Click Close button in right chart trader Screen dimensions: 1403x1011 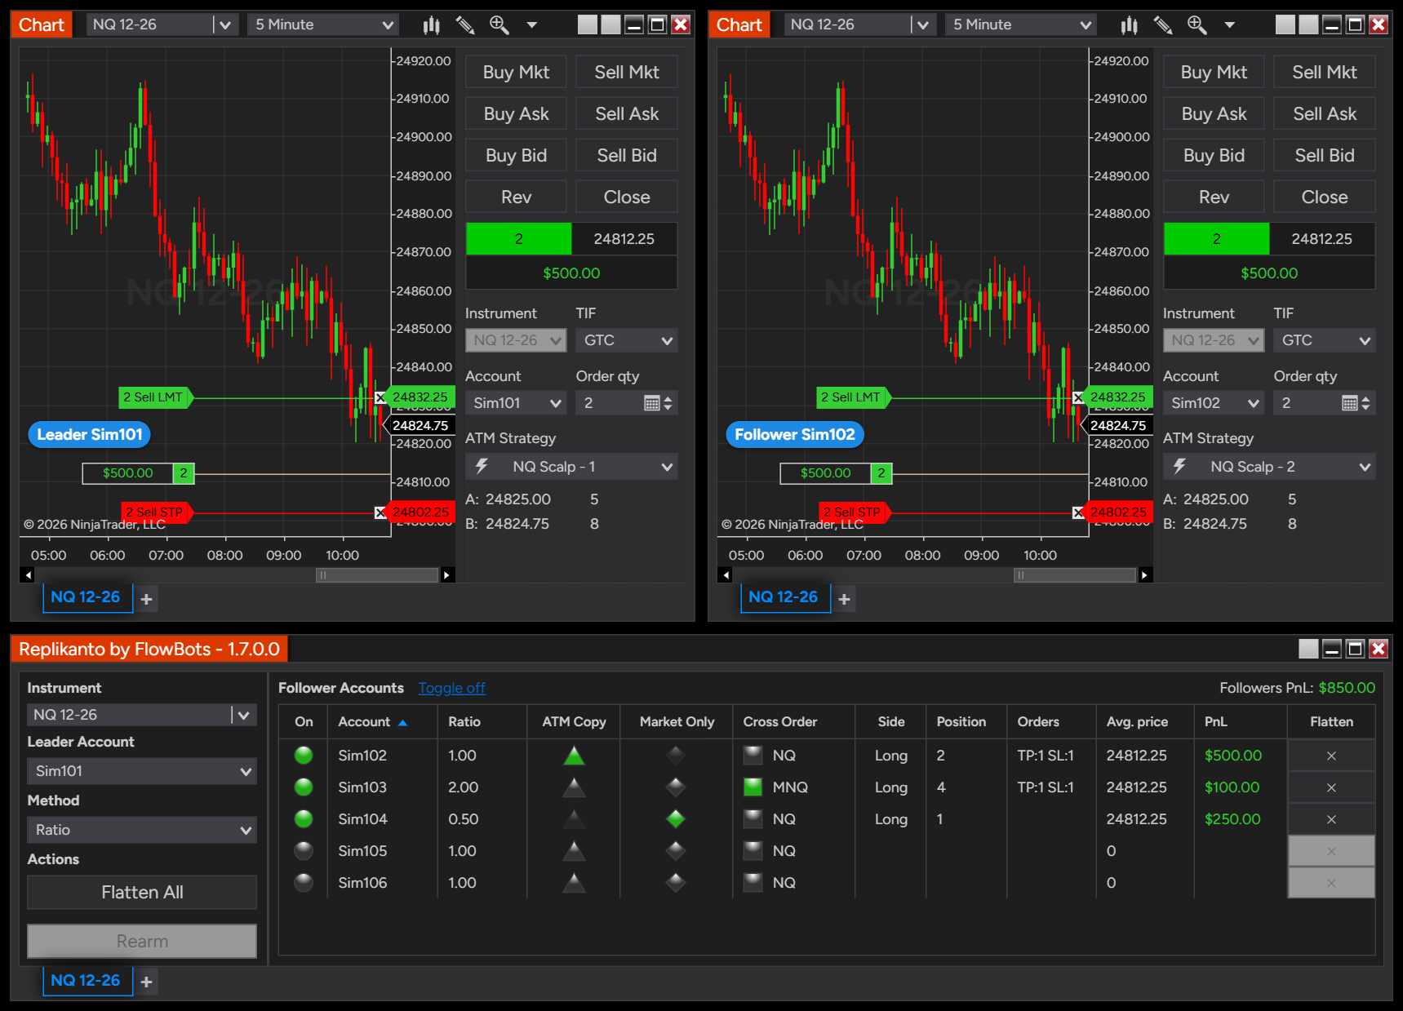[1325, 197]
